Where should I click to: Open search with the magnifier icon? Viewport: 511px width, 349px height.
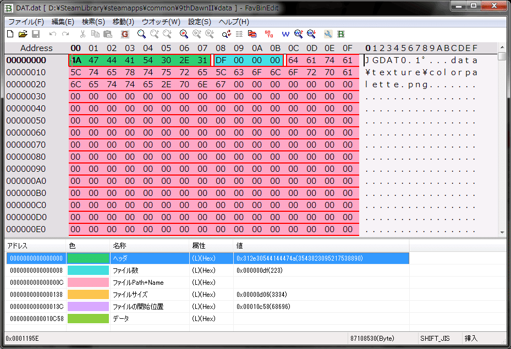tap(141, 34)
